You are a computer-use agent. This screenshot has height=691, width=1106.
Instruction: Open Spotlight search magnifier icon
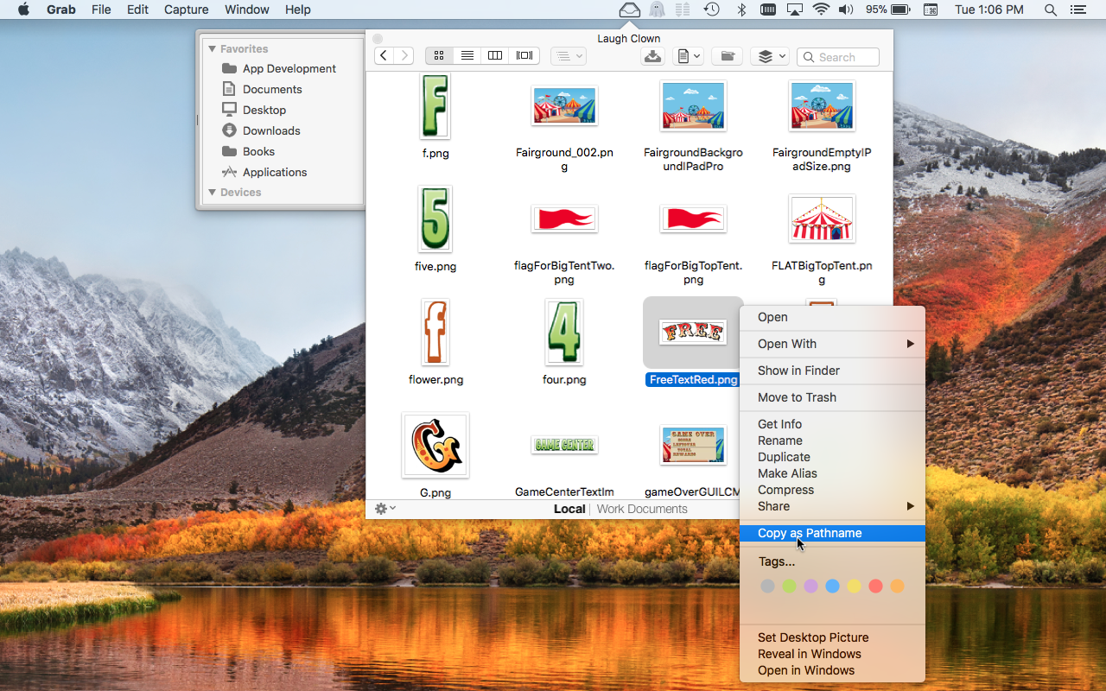point(1050,10)
